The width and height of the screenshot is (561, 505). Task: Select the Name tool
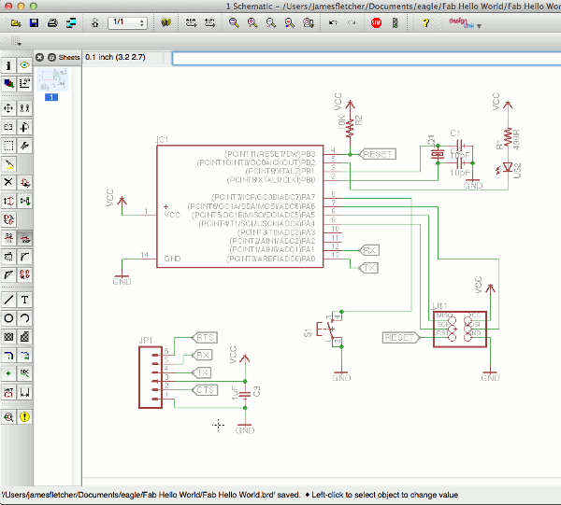click(x=8, y=238)
